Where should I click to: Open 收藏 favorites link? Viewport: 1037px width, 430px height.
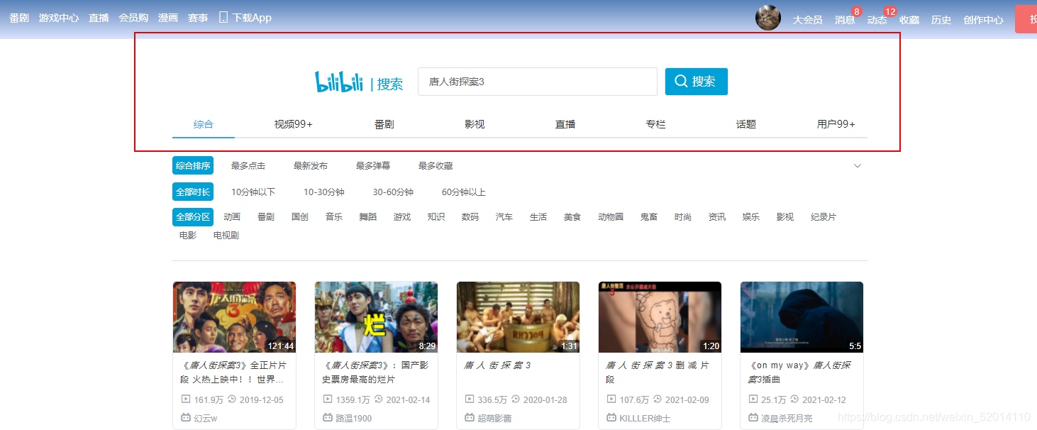909,20
